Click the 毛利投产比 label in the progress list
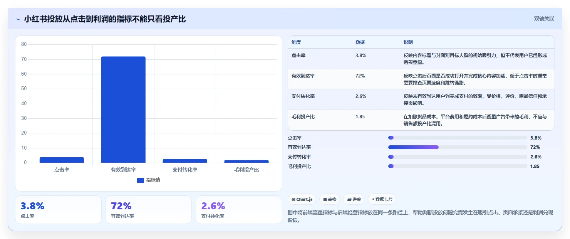 point(299,167)
